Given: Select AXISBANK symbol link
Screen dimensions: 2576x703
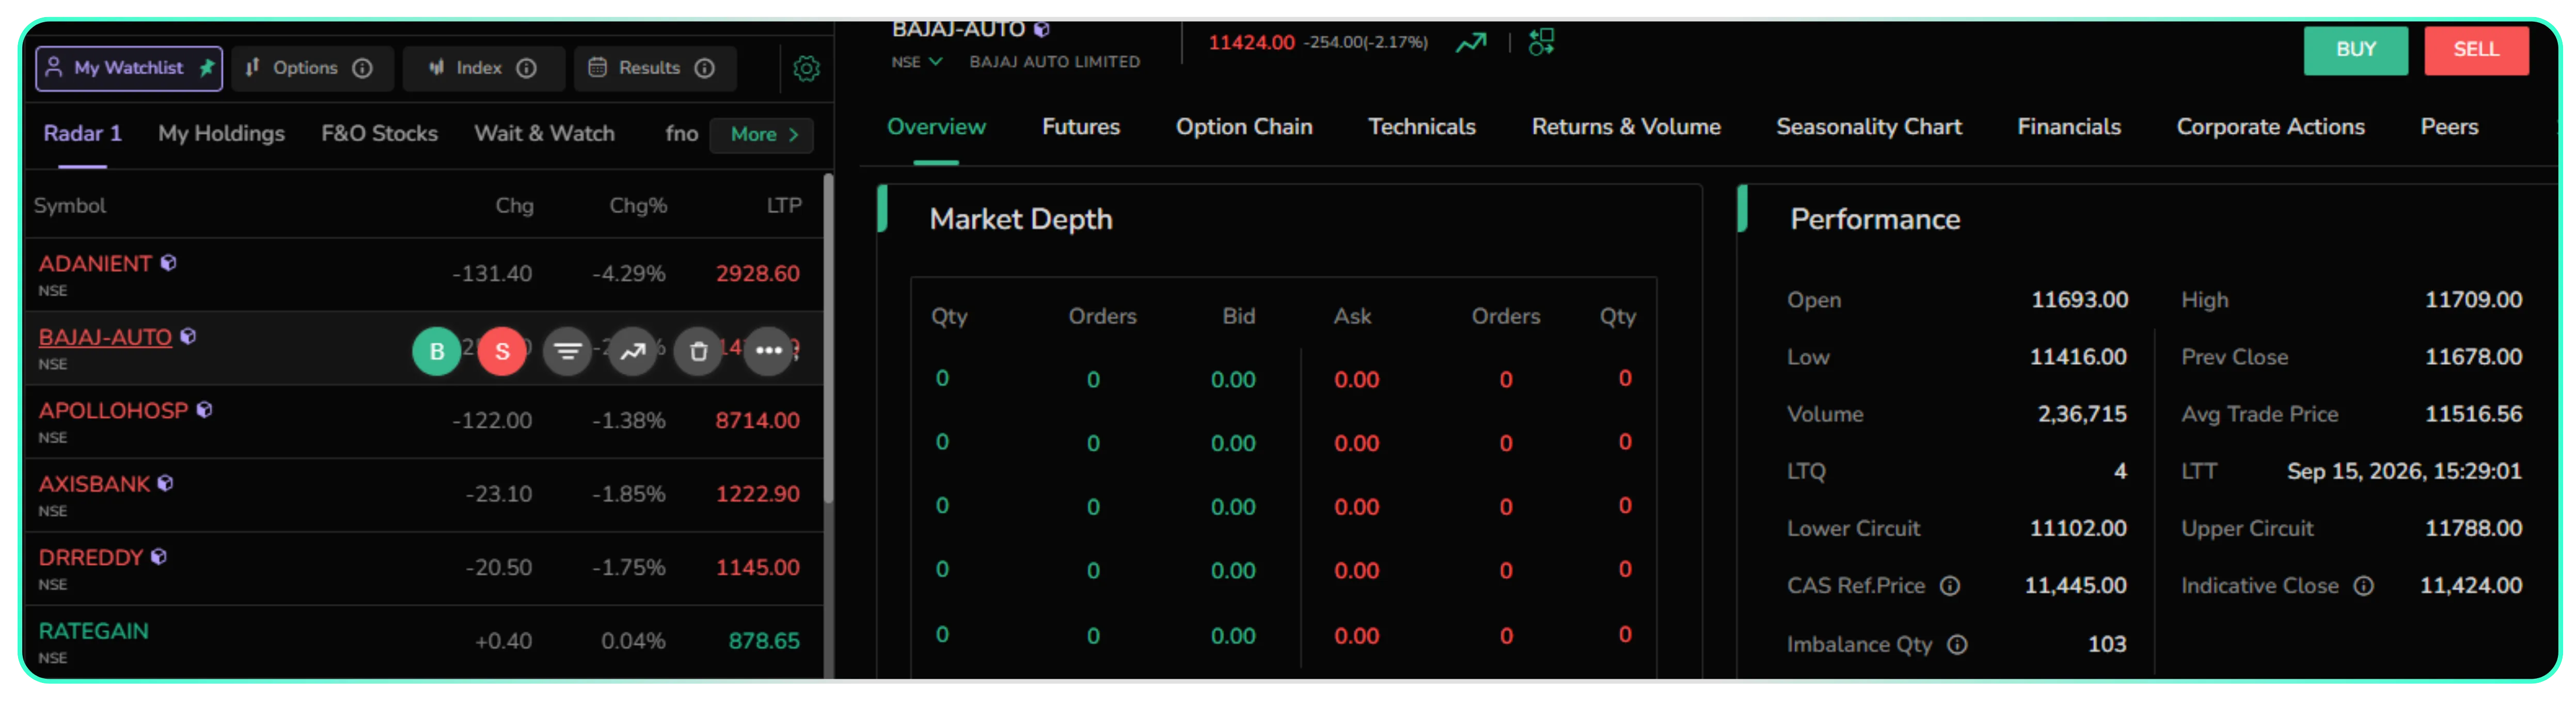Looking at the screenshot, I should pyautogui.click(x=94, y=484).
